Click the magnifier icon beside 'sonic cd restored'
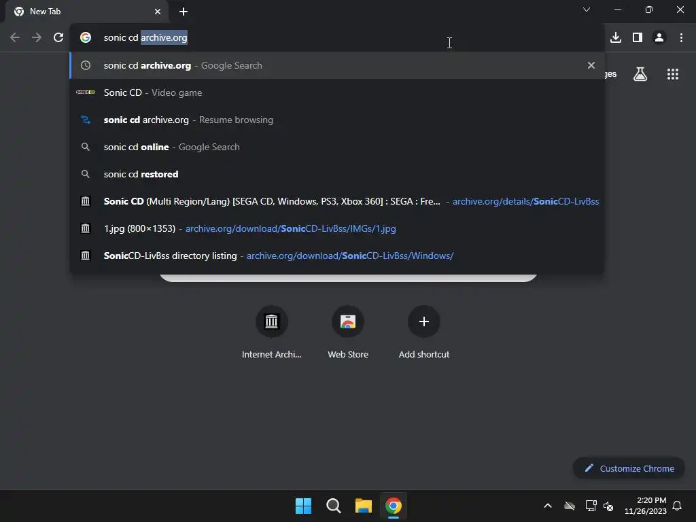Screen dimensions: 696x522 (x=86, y=174)
